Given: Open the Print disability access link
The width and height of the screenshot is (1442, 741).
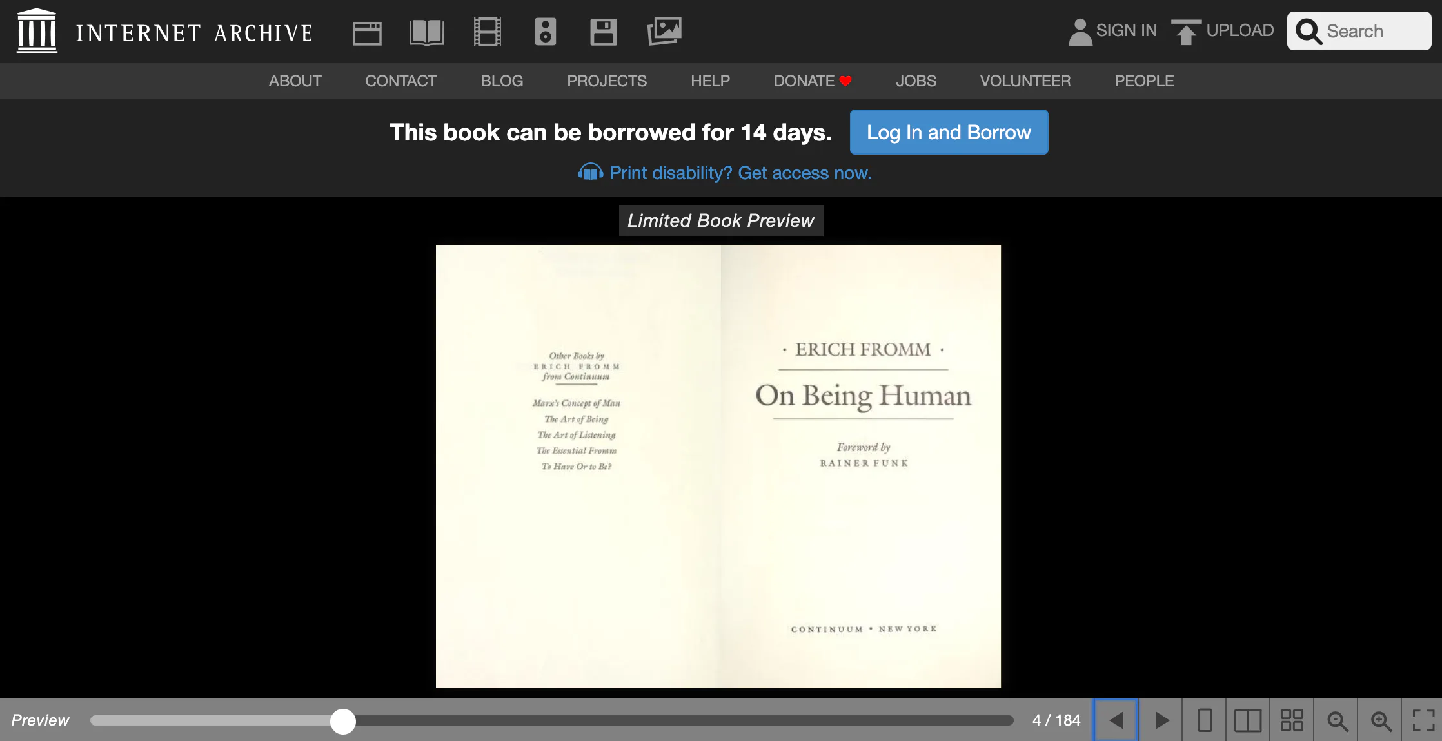Looking at the screenshot, I should [740, 173].
